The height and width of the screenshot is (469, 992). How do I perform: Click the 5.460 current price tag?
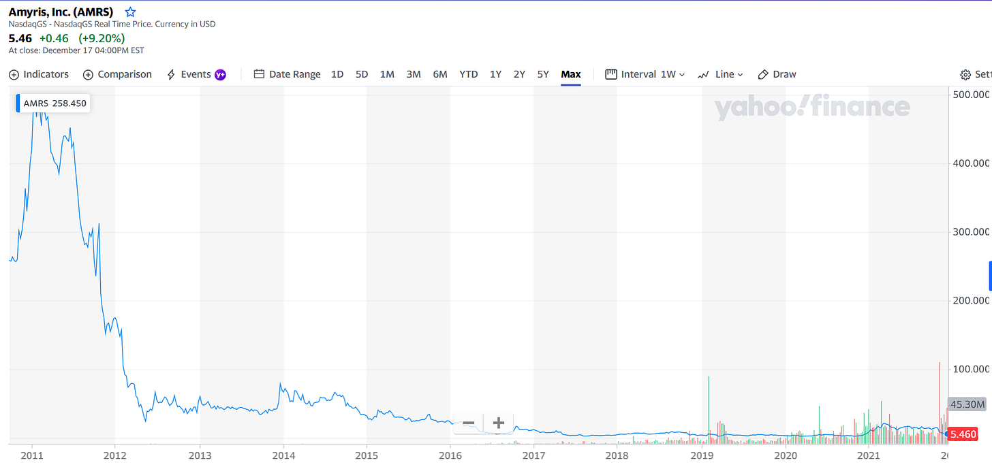pos(963,434)
